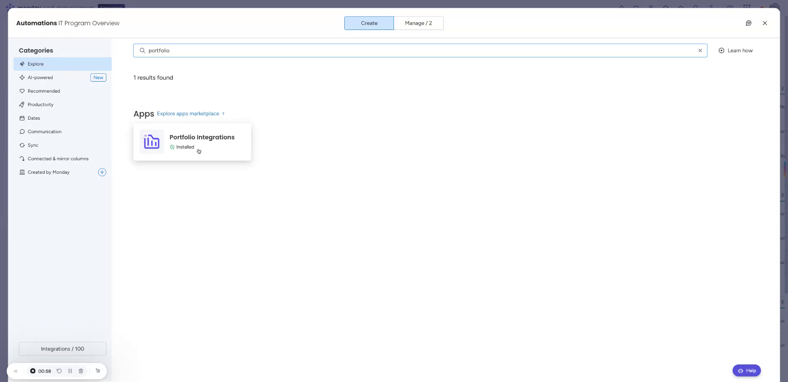This screenshot has height=382, width=788.
Task: Open Connected & mirror columns category
Action: [x=58, y=158]
